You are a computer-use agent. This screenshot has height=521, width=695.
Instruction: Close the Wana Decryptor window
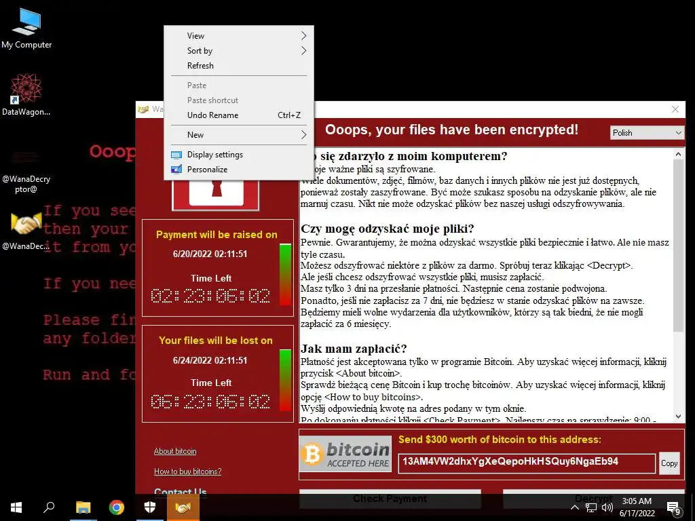(x=675, y=109)
